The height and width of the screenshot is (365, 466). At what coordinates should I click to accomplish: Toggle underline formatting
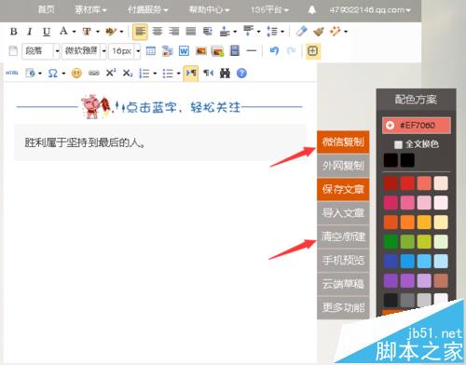coord(47,32)
